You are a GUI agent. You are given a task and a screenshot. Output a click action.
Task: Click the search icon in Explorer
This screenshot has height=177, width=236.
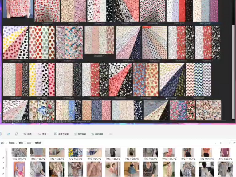(x=230, y=143)
